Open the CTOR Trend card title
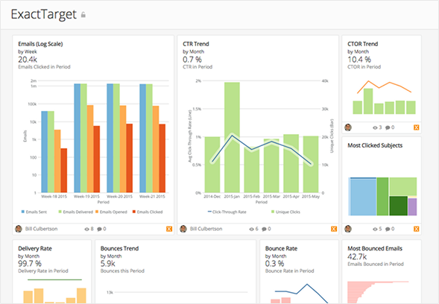Screen dimensions: 439x304 [363, 44]
